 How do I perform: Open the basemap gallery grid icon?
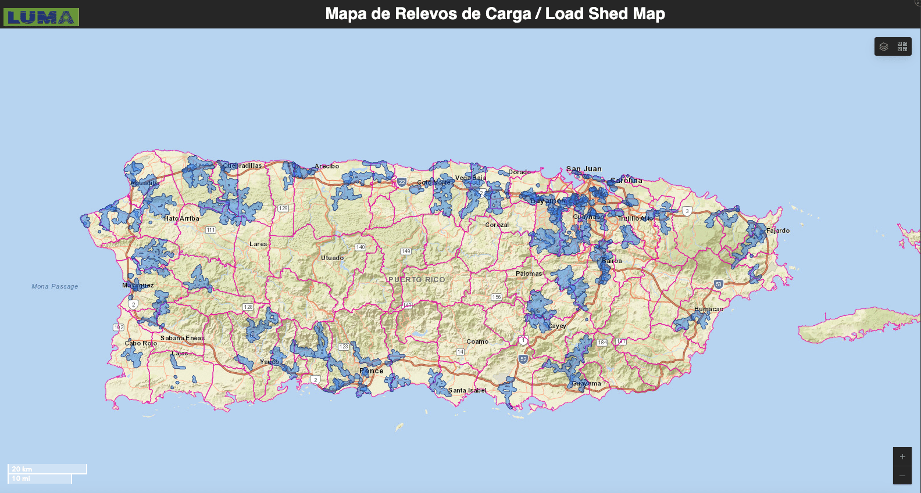[x=902, y=46]
